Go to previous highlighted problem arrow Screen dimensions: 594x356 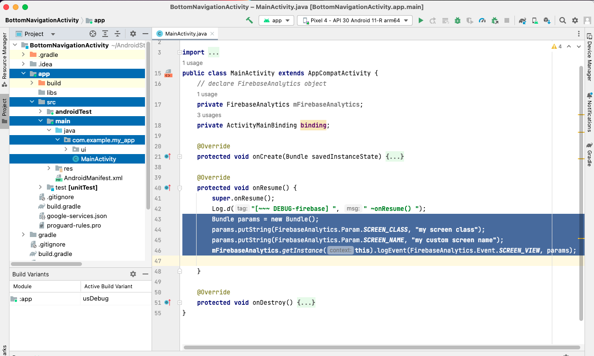569,46
